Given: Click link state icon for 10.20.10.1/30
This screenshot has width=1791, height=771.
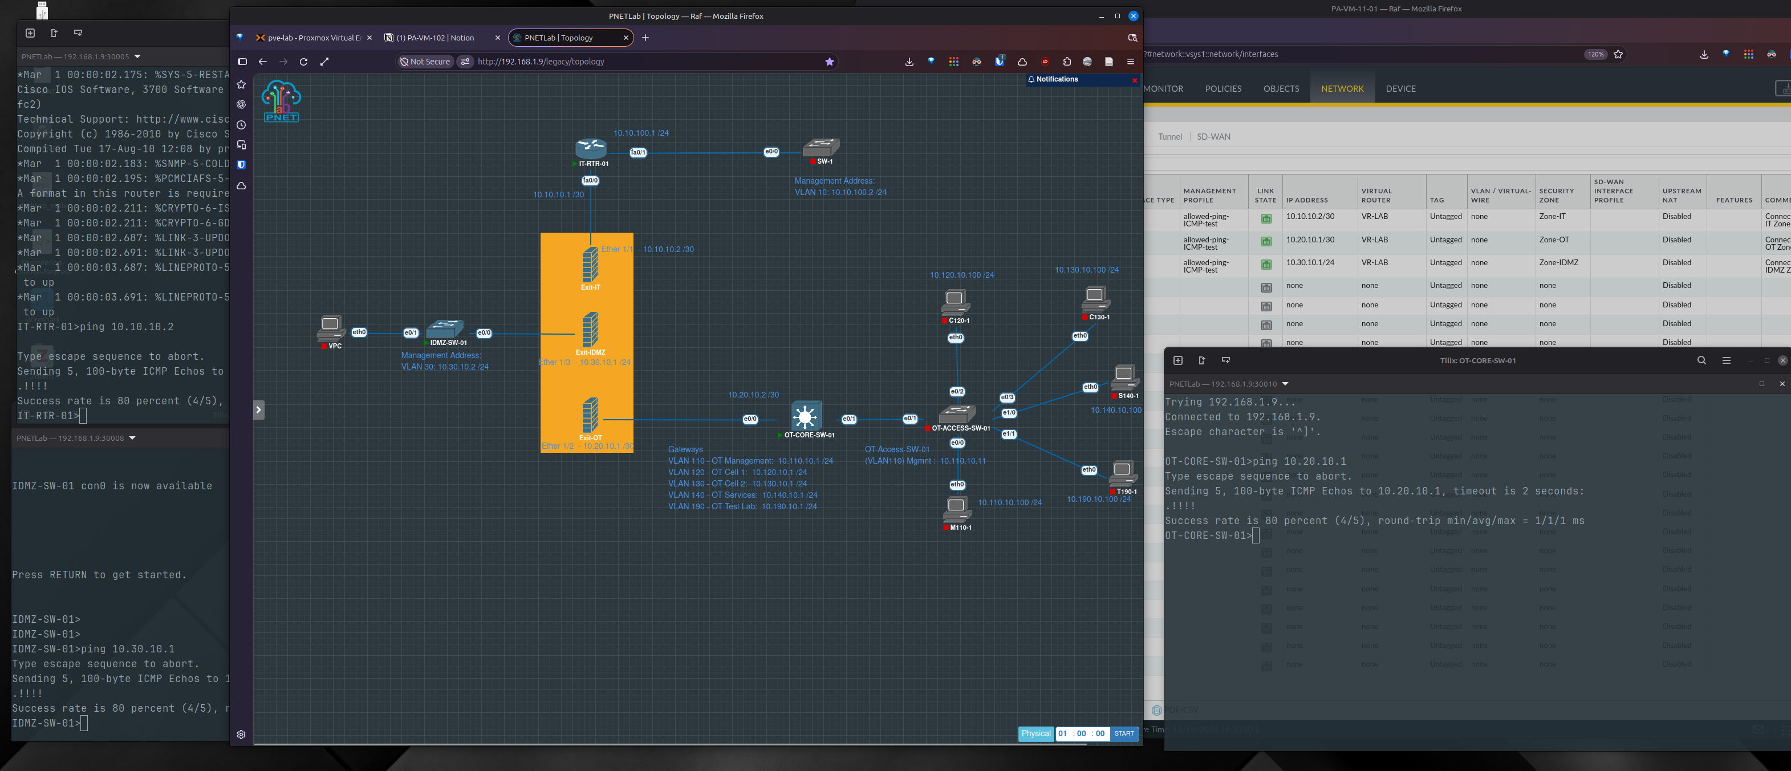Looking at the screenshot, I should pyautogui.click(x=1266, y=242).
